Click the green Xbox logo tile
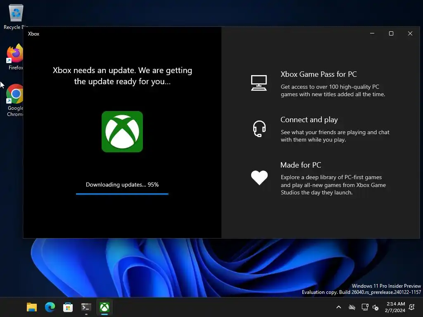Image resolution: width=423 pixels, height=317 pixels. [122, 132]
